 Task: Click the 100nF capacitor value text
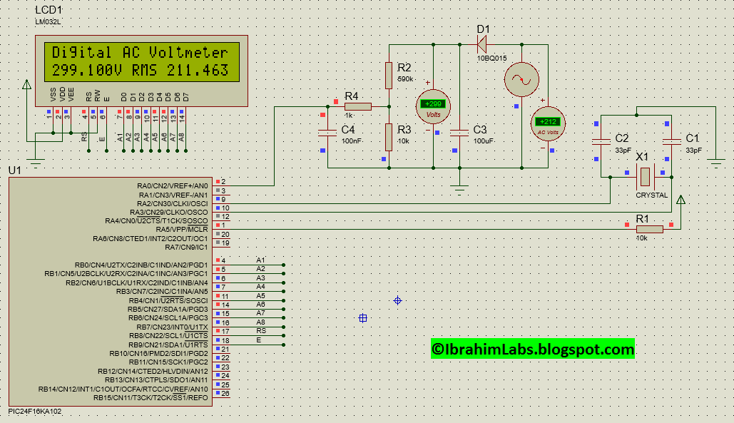pos(351,141)
